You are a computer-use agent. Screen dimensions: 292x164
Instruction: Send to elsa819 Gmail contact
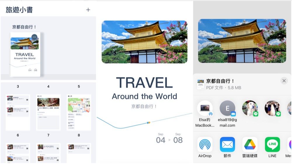tap(227, 109)
